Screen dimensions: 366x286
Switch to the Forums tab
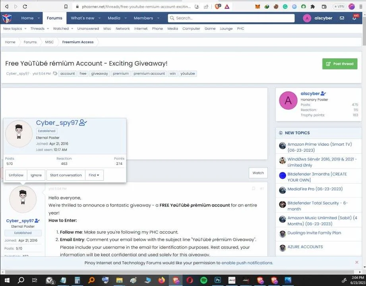pyautogui.click(x=54, y=18)
